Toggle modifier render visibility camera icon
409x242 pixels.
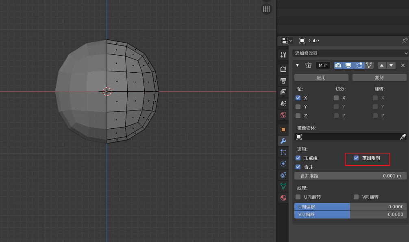pos(338,65)
